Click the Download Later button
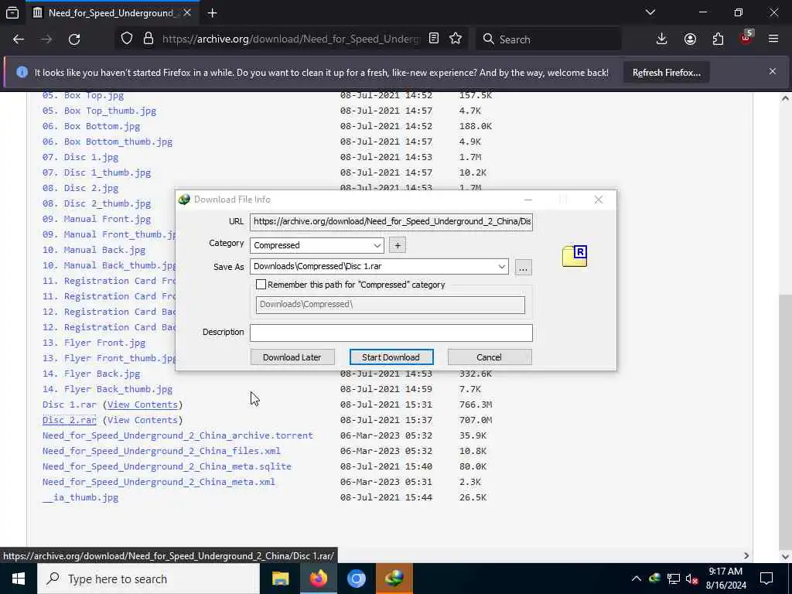Viewport: 792px width, 594px height. (x=292, y=357)
